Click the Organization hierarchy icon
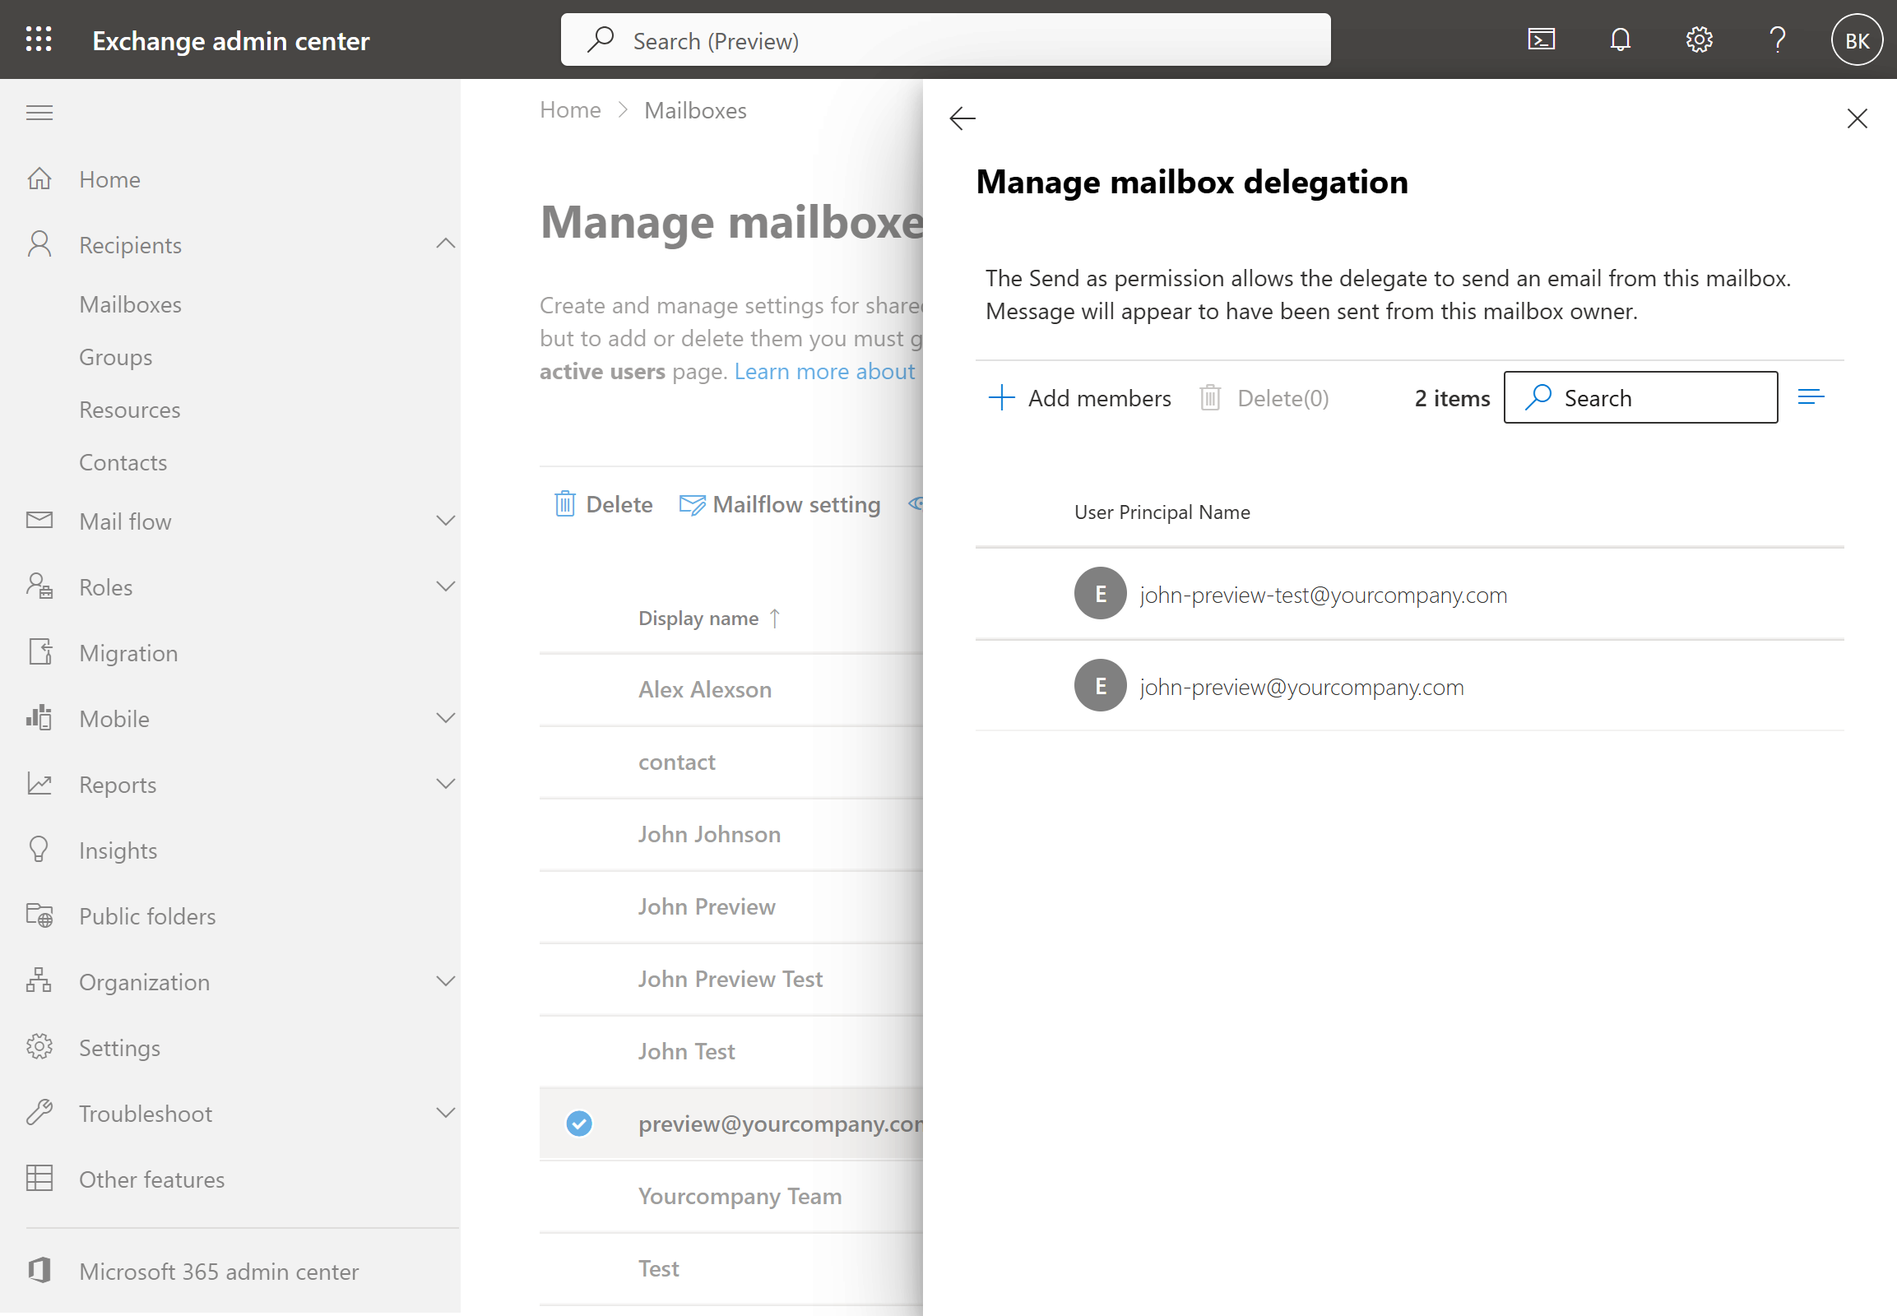This screenshot has height=1316, width=1897. coord(39,980)
